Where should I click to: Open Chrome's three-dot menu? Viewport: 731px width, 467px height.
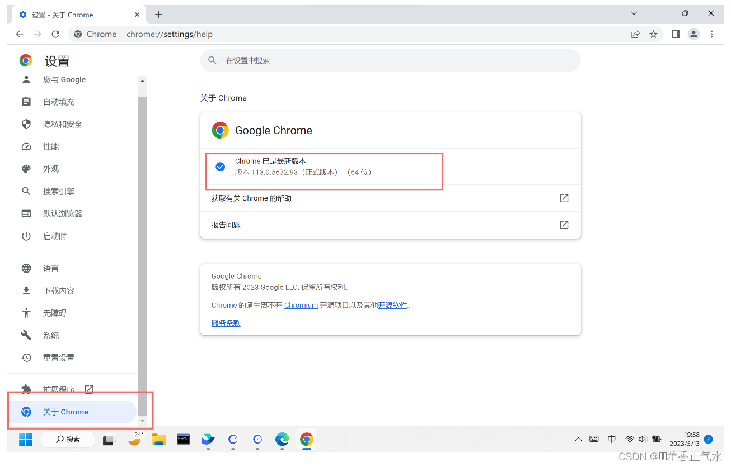pyautogui.click(x=711, y=34)
